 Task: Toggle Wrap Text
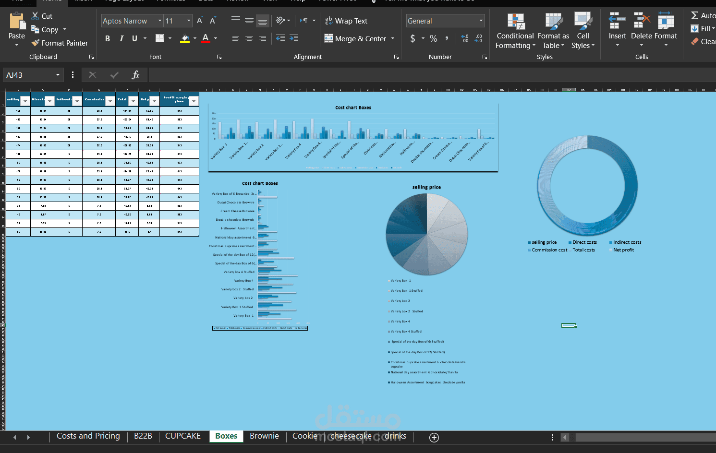click(x=346, y=21)
